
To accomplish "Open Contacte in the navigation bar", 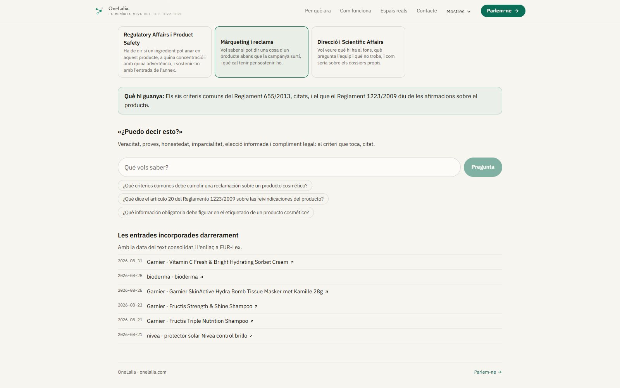I will click(x=427, y=11).
